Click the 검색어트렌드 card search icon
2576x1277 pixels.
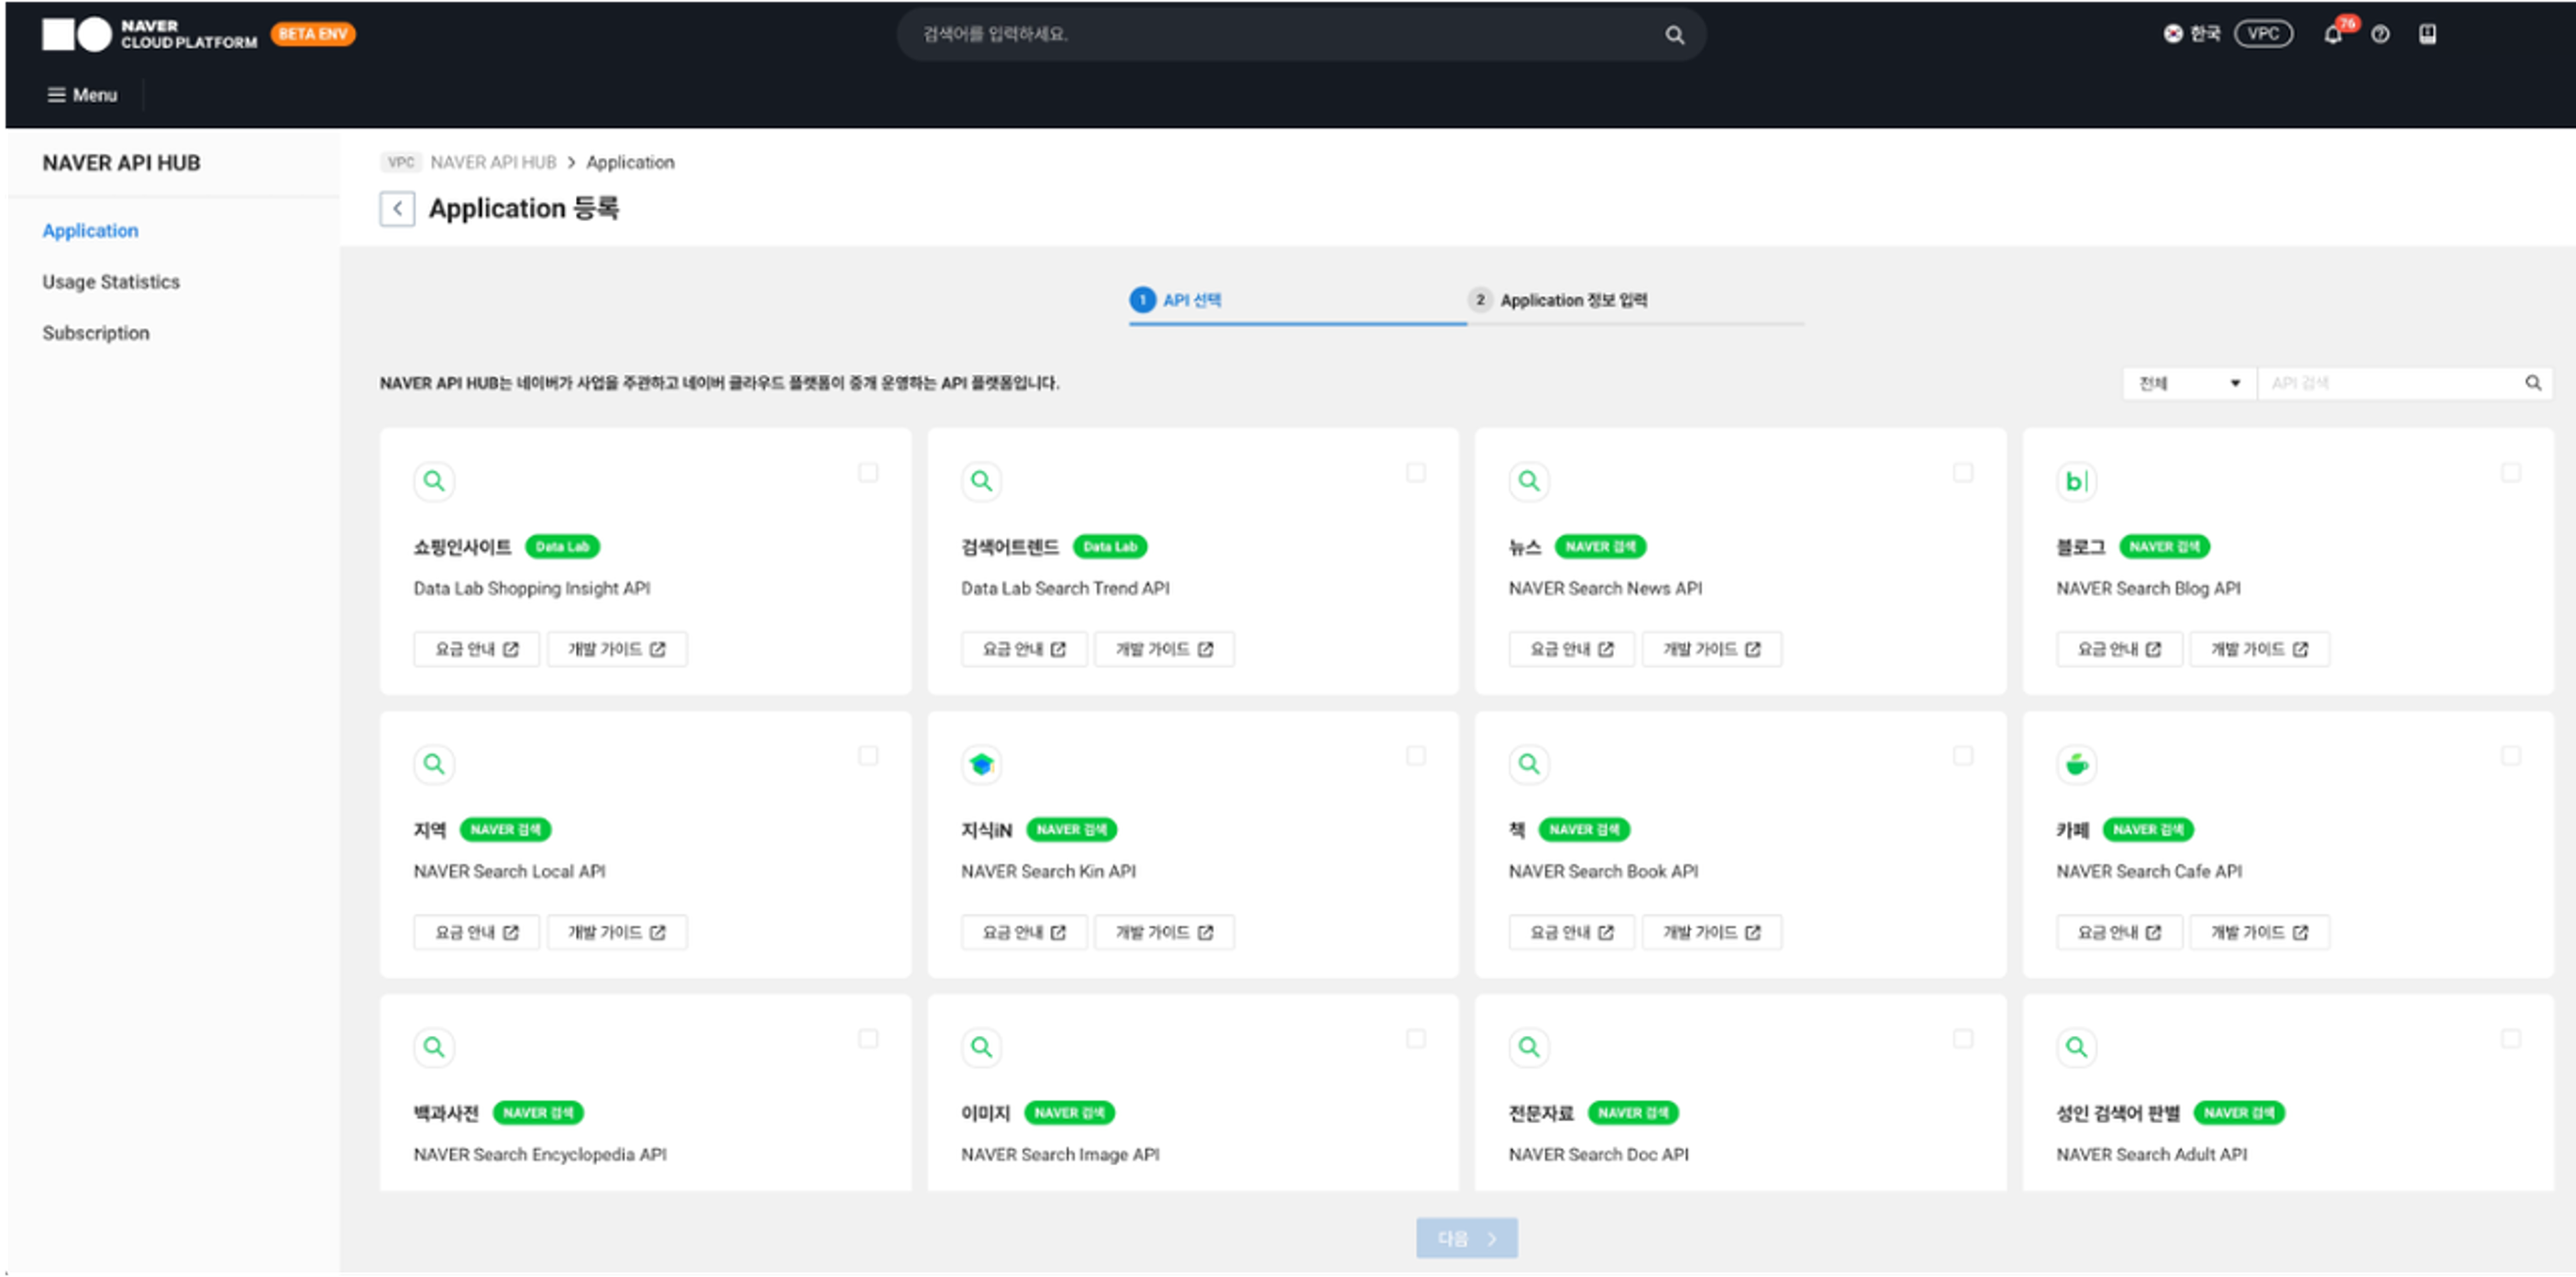982,481
